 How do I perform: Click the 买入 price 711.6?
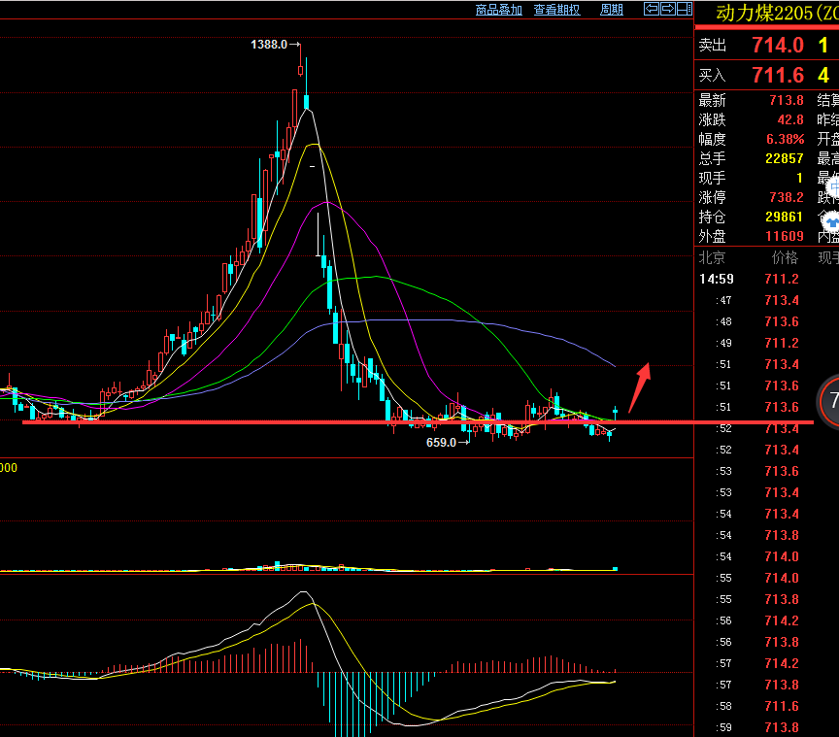[778, 76]
